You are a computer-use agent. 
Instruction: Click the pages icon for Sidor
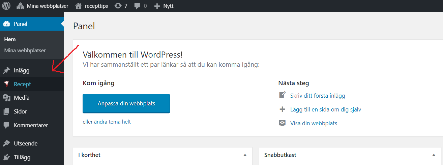click(6, 111)
